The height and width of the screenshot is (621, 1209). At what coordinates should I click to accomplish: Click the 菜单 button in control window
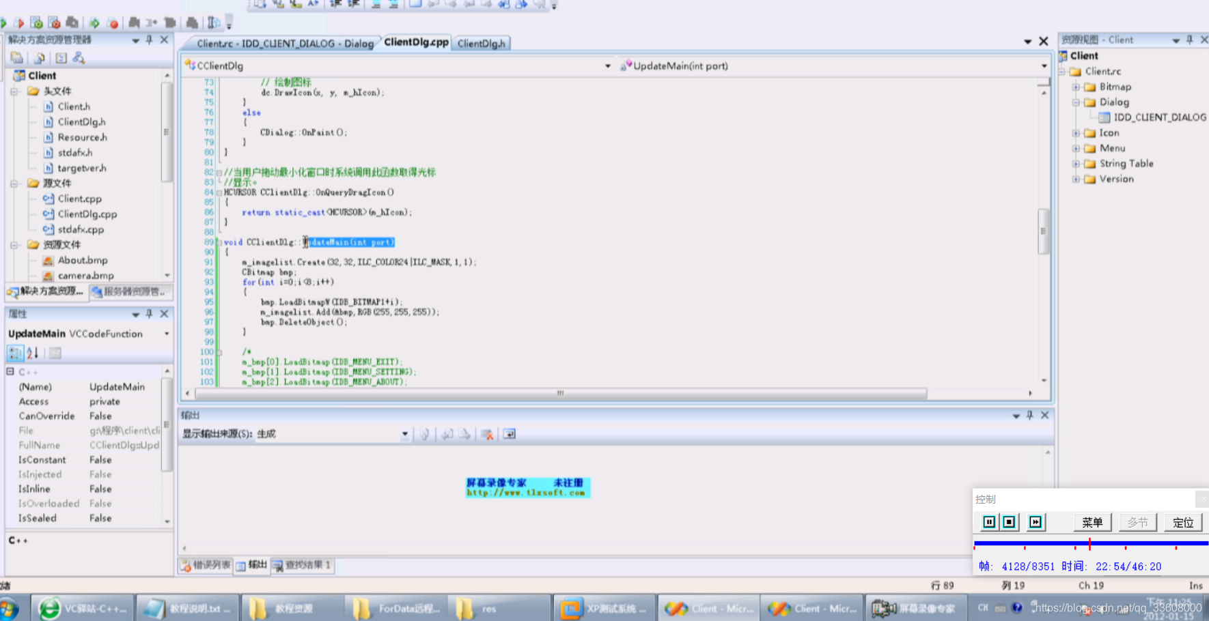(x=1092, y=522)
